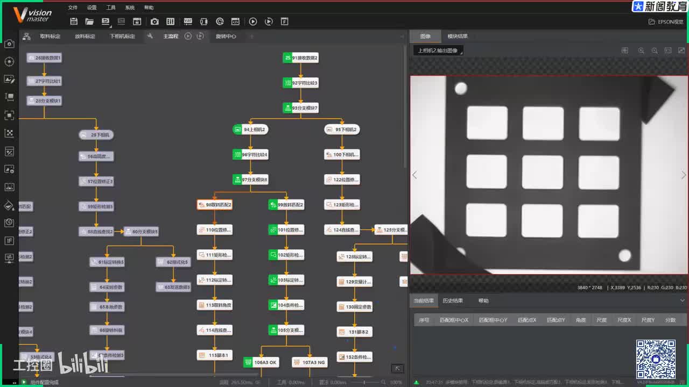
Task: Click the zoom in icon above image
Action: click(x=641, y=51)
